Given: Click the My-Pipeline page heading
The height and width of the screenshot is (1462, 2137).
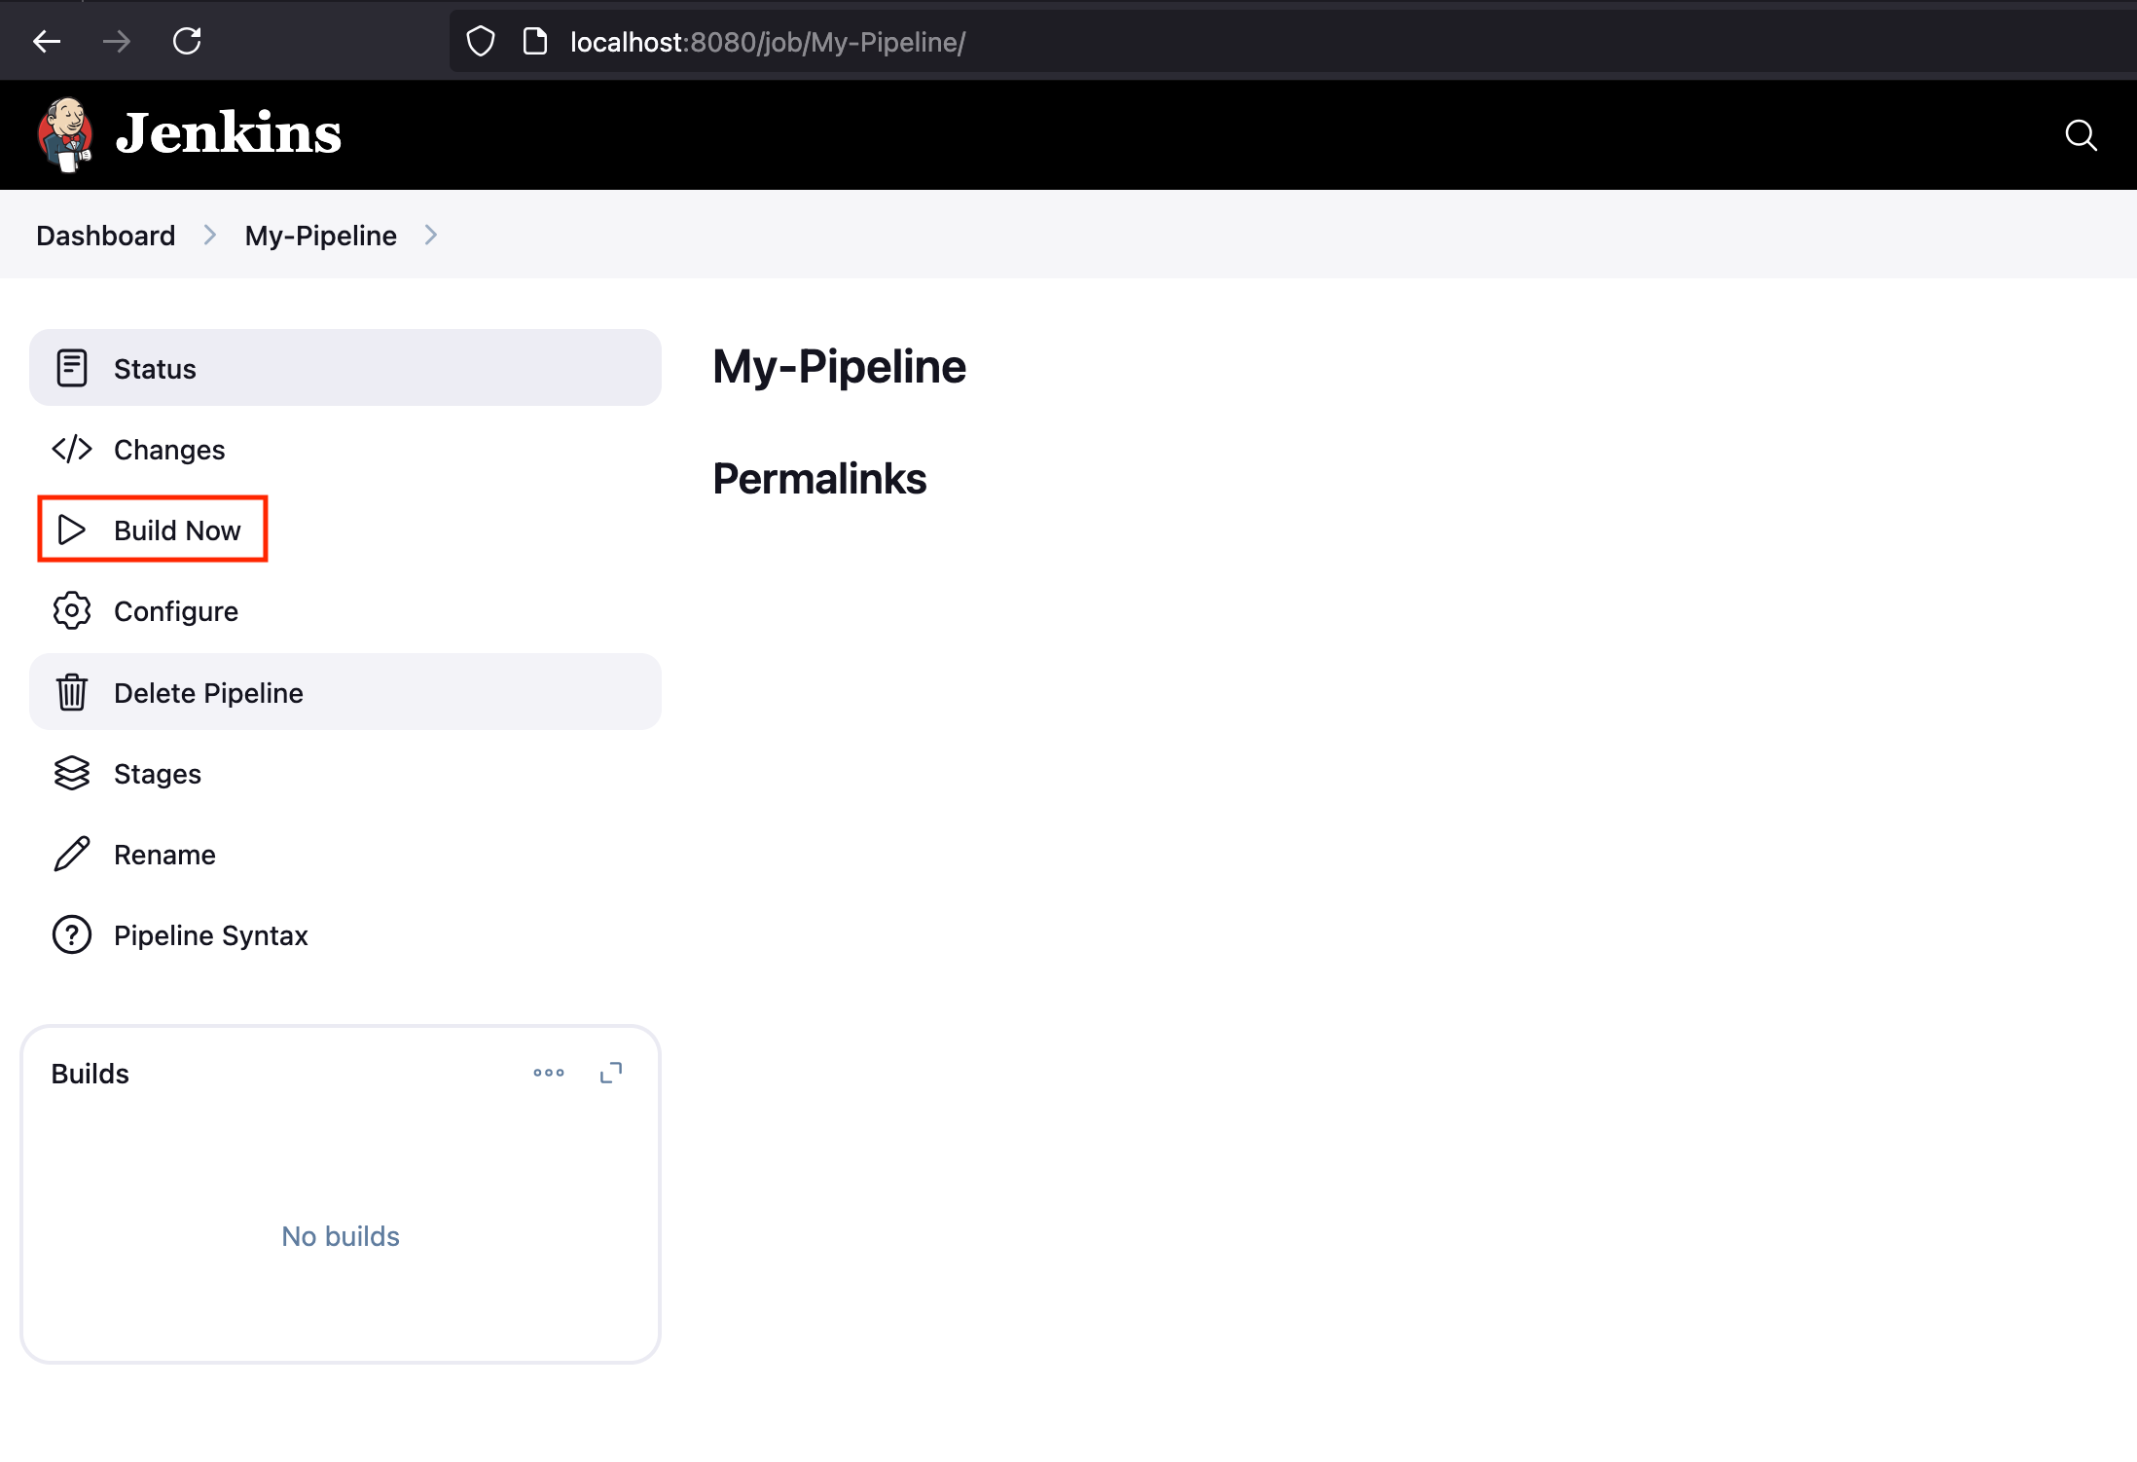Looking at the screenshot, I should [839, 367].
